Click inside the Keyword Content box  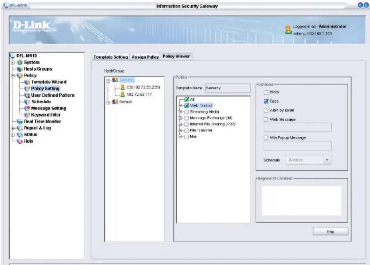coord(301,201)
